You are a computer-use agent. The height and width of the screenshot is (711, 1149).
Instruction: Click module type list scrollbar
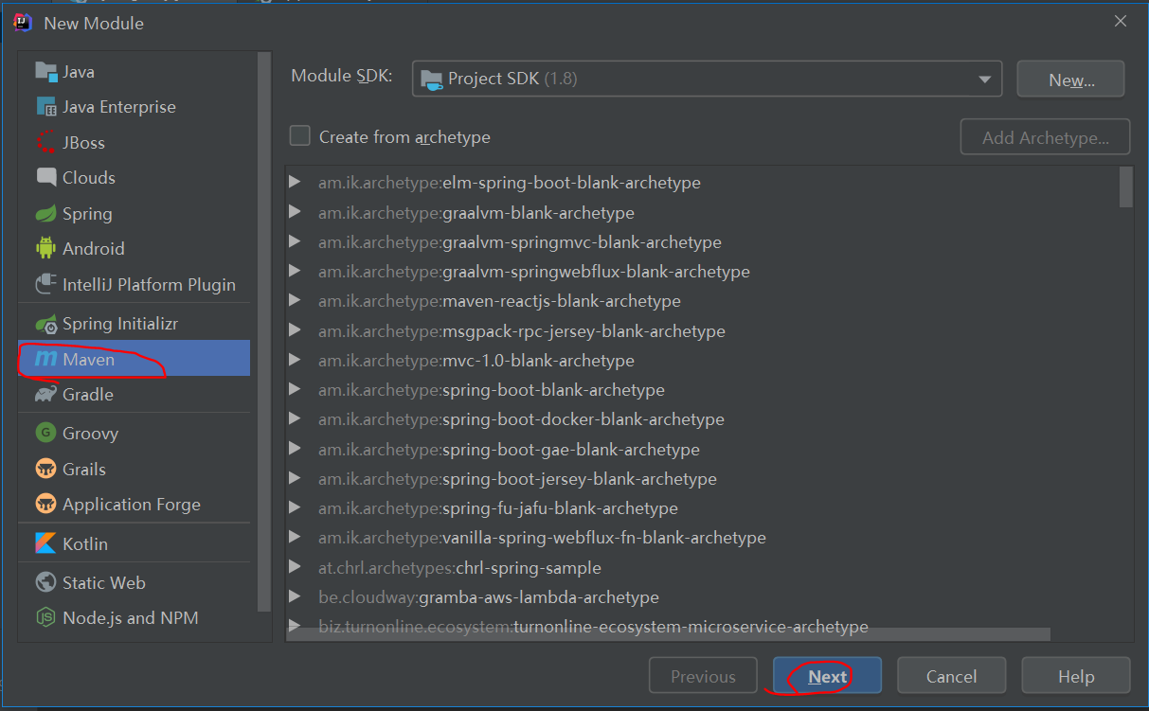click(x=264, y=331)
